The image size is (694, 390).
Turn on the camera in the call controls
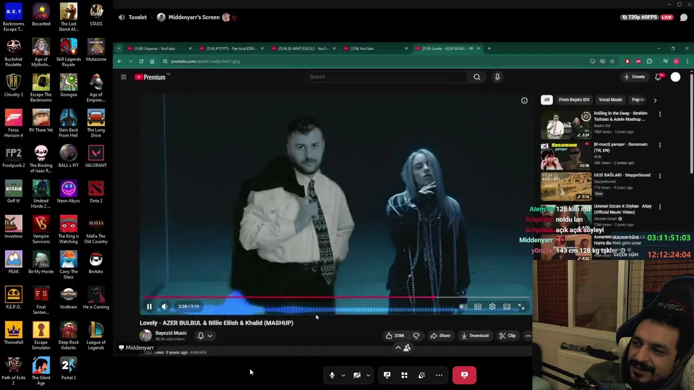[x=357, y=375]
